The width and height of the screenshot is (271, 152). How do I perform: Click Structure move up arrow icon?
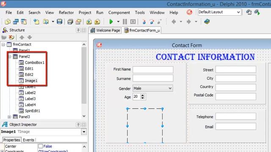point(22,37)
